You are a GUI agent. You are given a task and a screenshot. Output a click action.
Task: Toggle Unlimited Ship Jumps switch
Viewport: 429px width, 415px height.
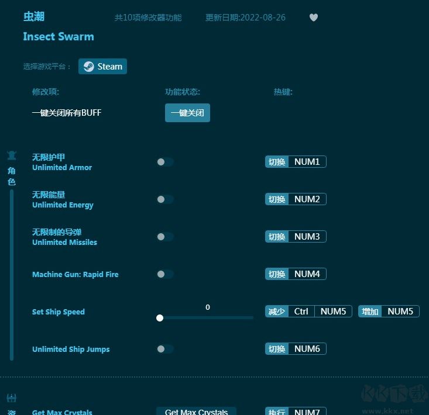pyautogui.click(x=165, y=349)
